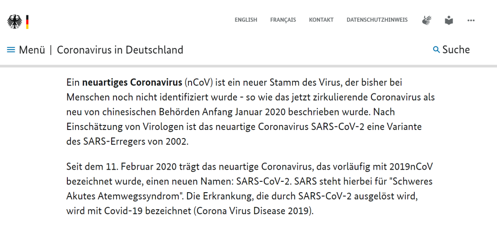497x235 pixels.
Task: Click the magnifying glass search icon
Action: point(436,50)
